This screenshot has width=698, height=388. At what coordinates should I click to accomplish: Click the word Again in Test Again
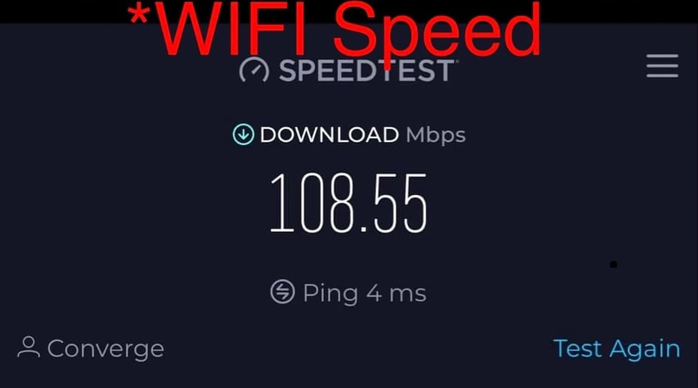tap(644, 349)
